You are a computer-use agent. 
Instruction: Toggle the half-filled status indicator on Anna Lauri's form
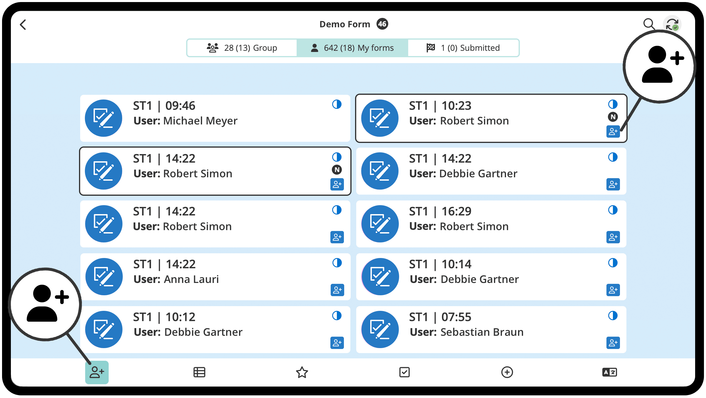[x=337, y=263]
